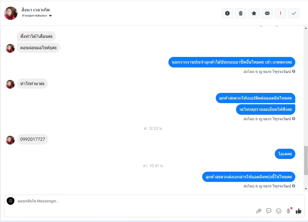Open the emoji picker
The height and width of the screenshot is (222, 308).
coord(279,211)
